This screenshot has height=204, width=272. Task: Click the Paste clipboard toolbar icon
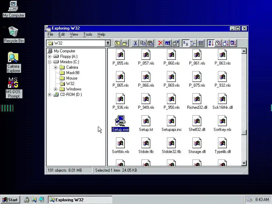[150, 43]
